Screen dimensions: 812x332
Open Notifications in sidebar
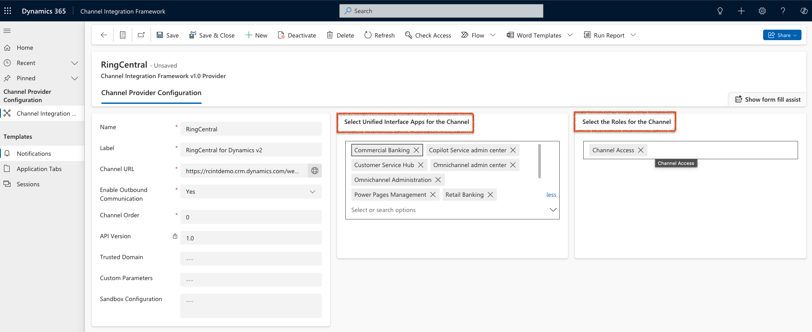point(42,154)
